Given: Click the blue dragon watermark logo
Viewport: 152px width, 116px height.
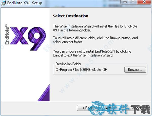Looking at the screenshot, I should click(98, 108).
